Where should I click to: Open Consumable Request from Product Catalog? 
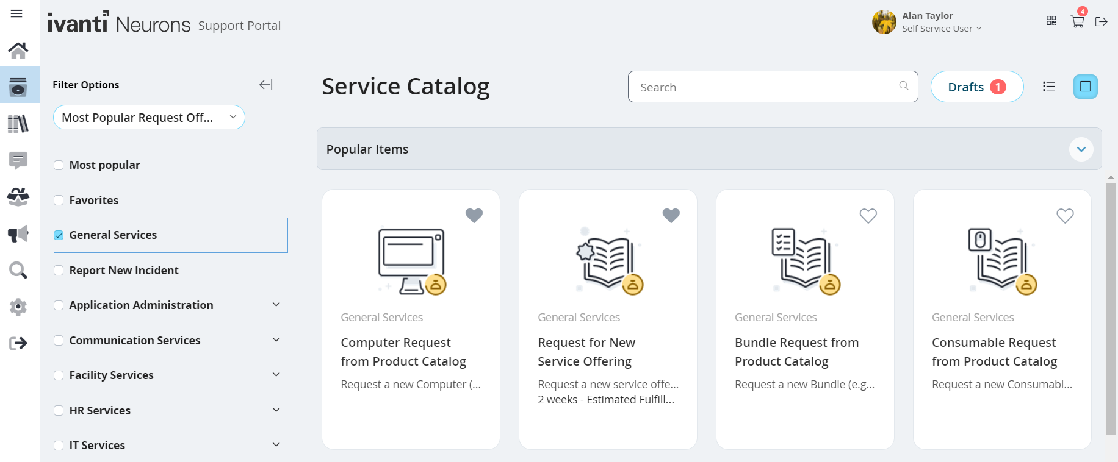pyautogui.click(x=994, y=352)
